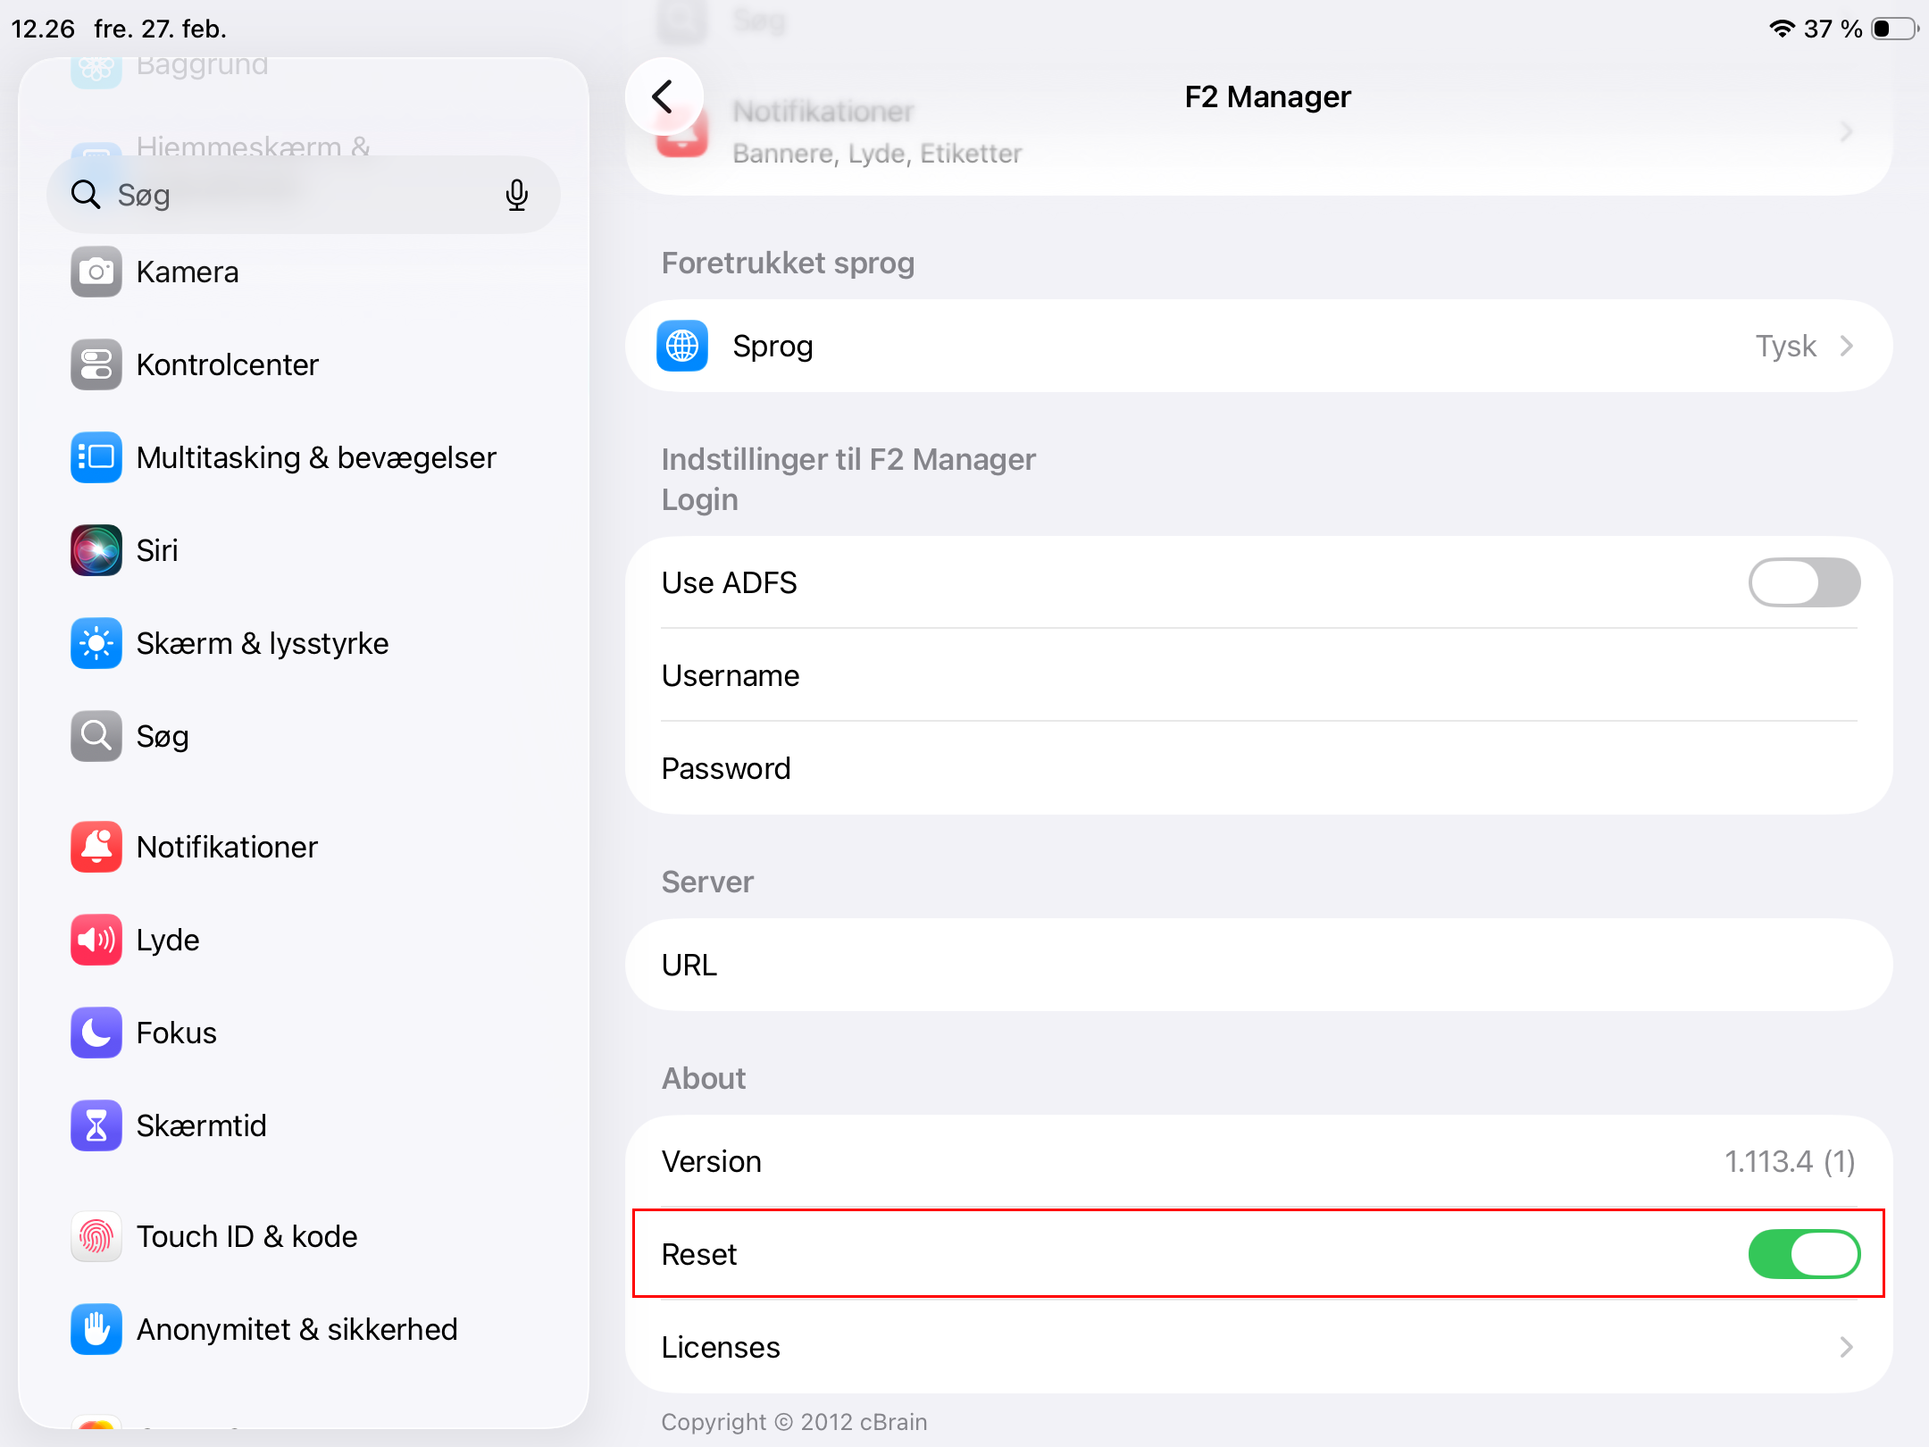Tap the Søg search field

coord(304,195)
